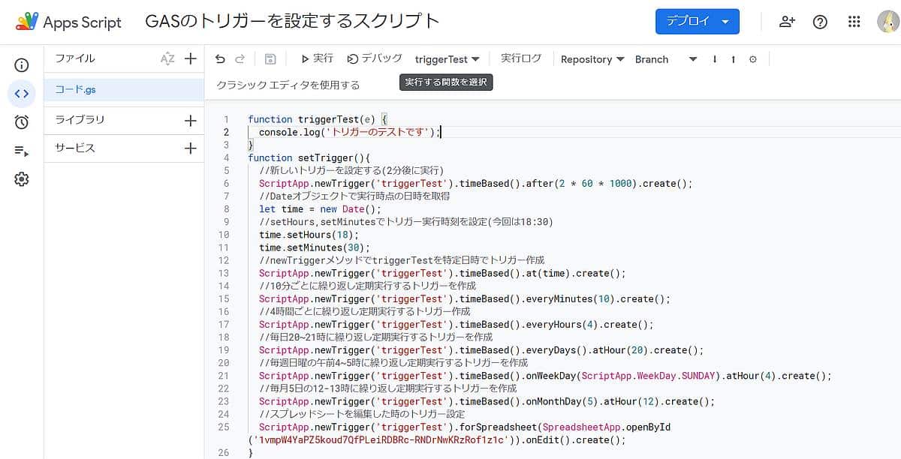Open the デプロイ deploy menu arrow
Image resolution: width=901 pixels, height=459 pixels.
coord(727,22)
